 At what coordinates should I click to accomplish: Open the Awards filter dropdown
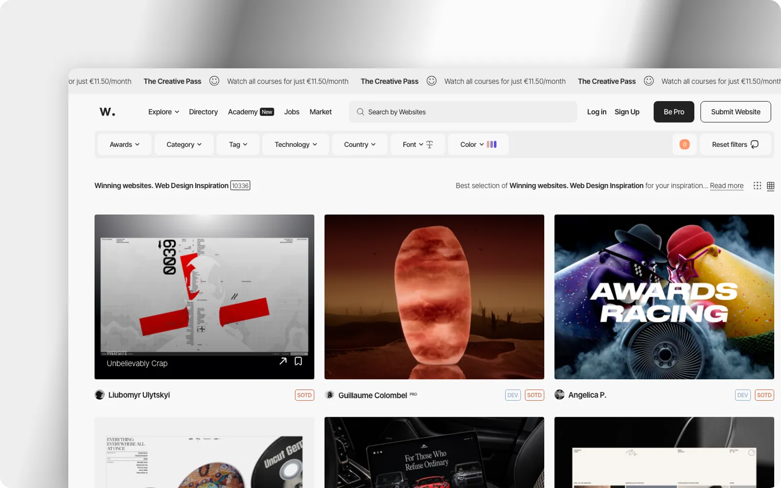click(x=124, y=144)
